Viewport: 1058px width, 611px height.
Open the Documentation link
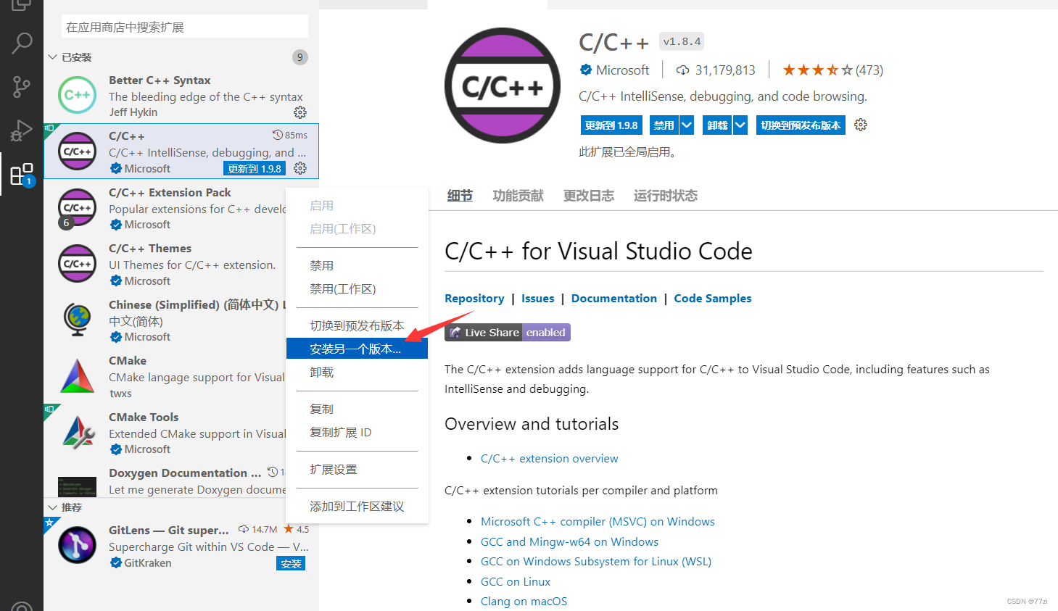point(614,299)
